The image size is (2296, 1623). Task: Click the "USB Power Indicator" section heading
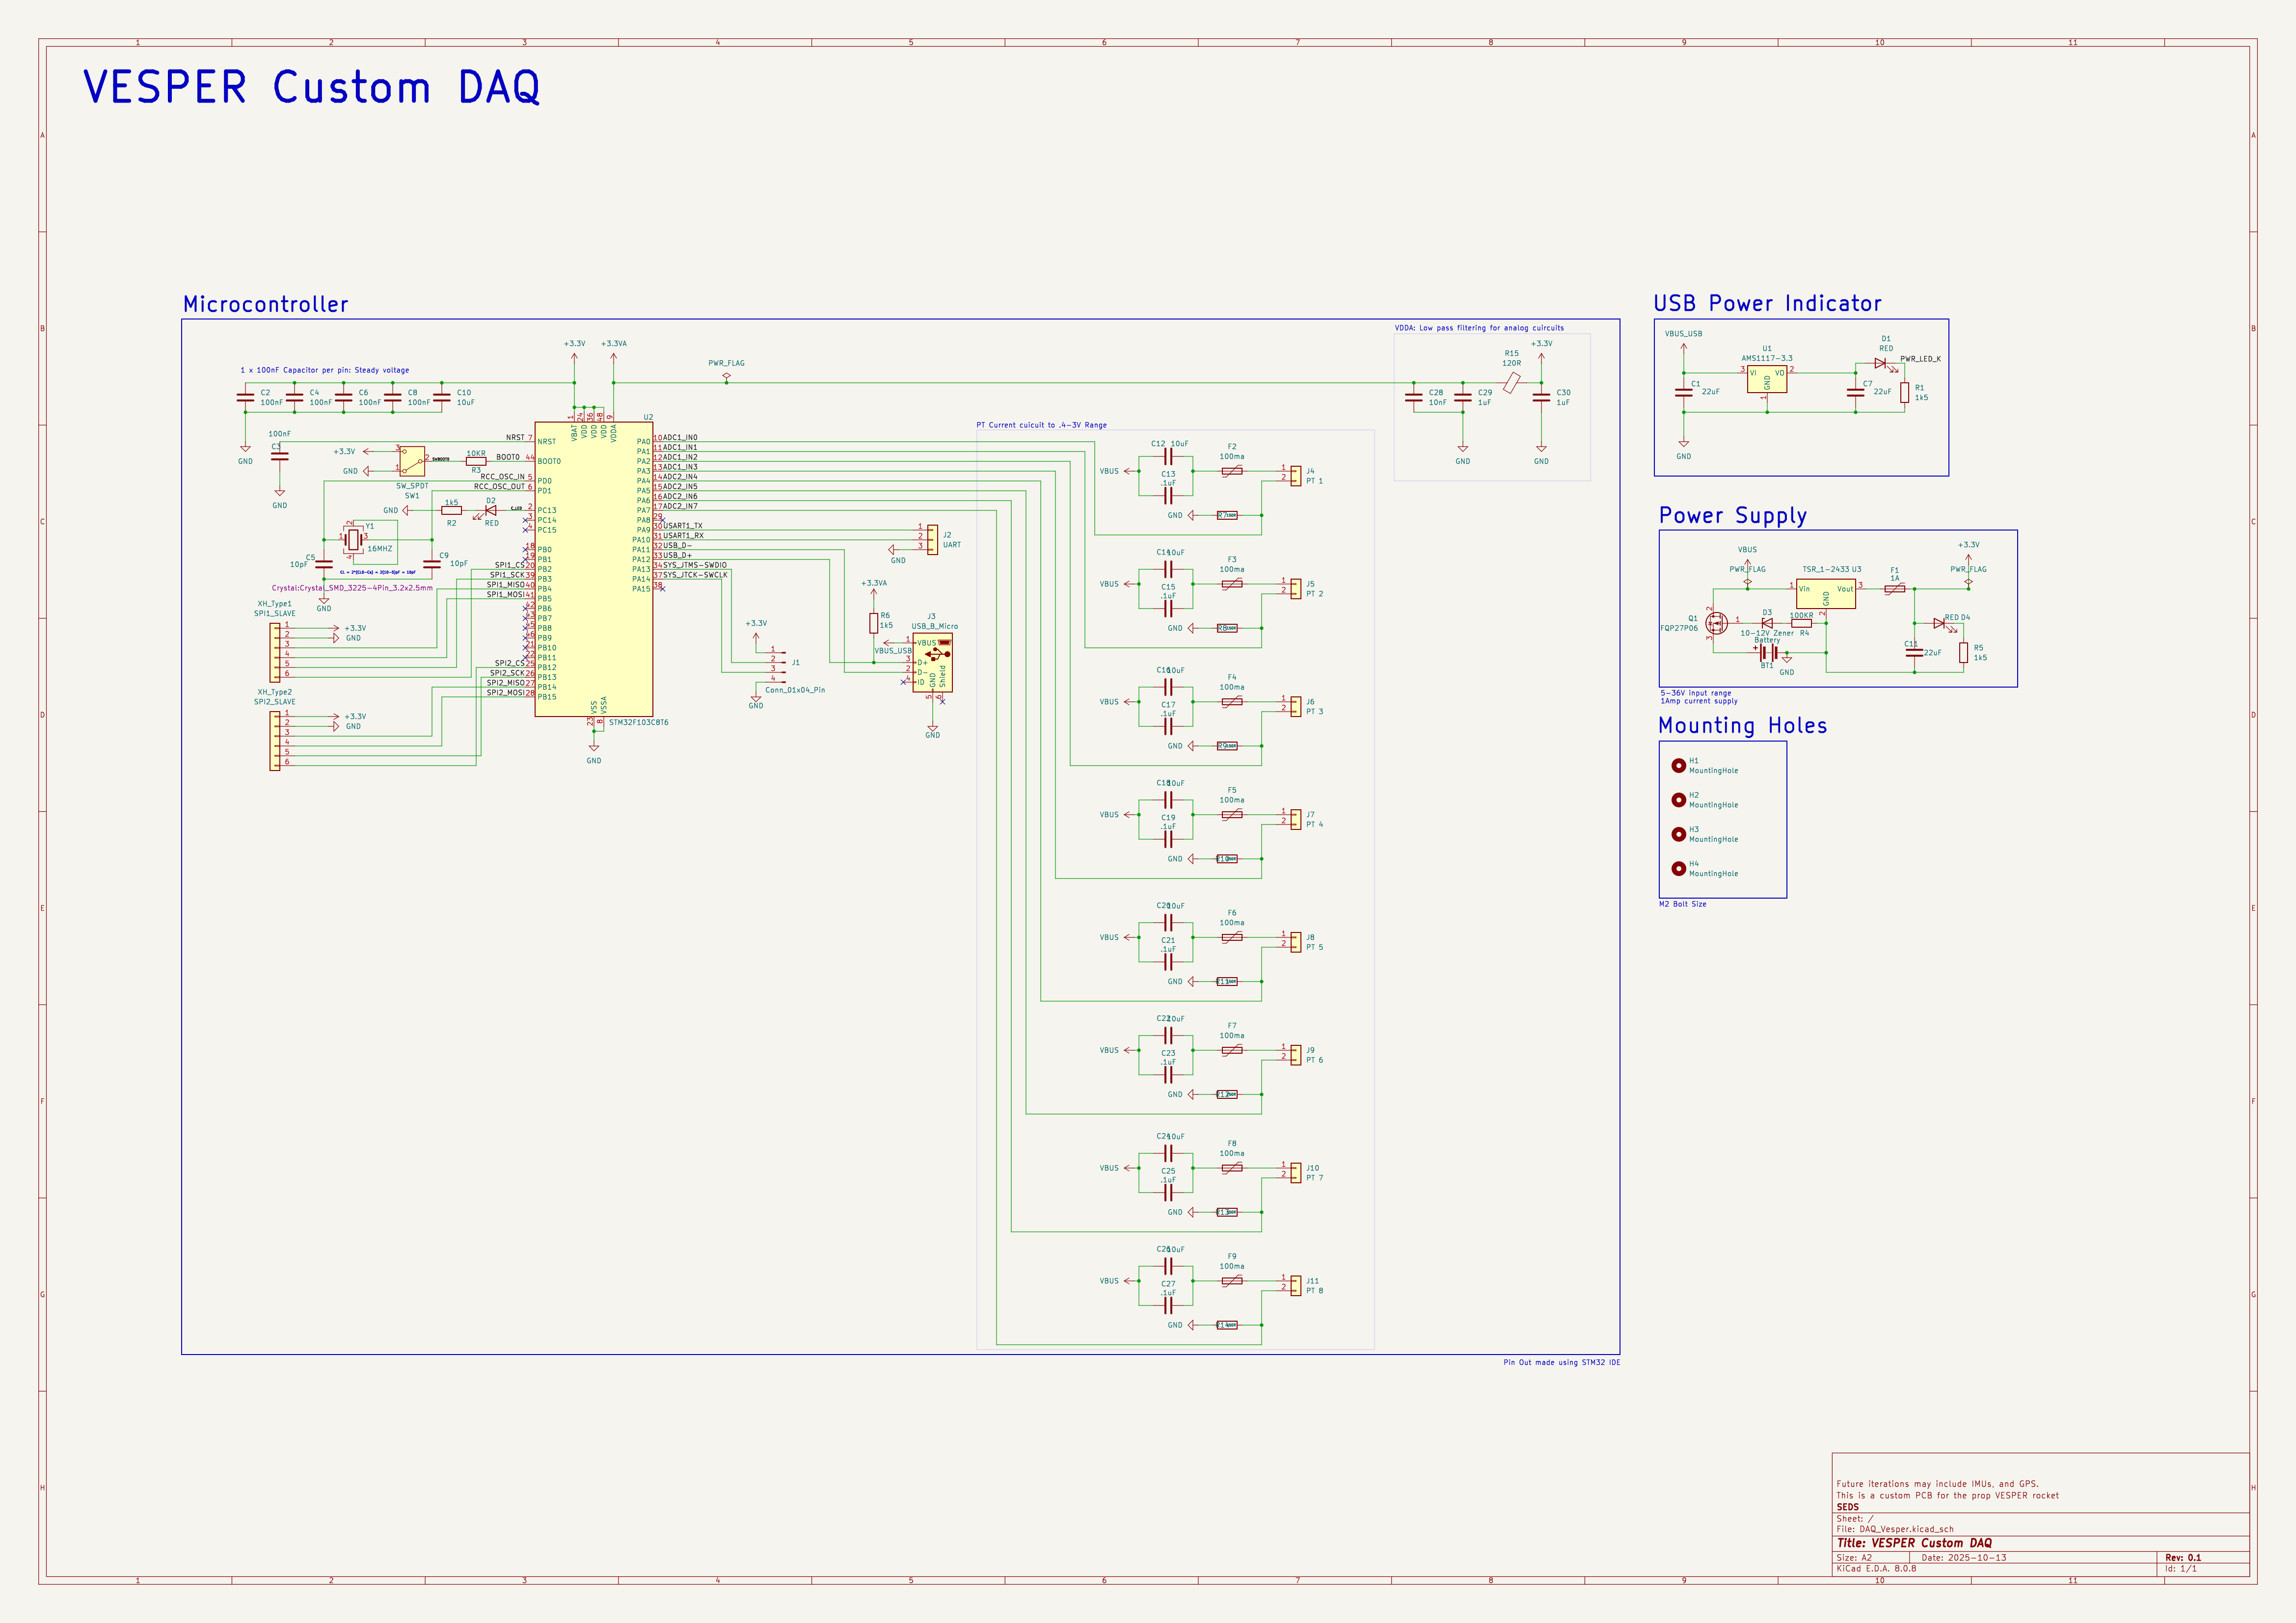1767,304
